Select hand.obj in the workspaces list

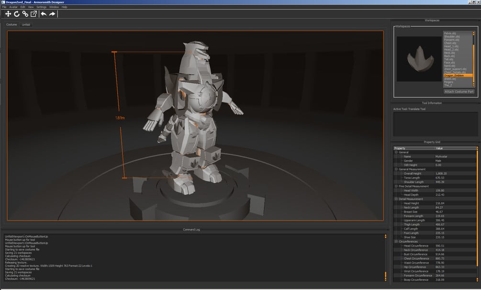coord(458,66)
